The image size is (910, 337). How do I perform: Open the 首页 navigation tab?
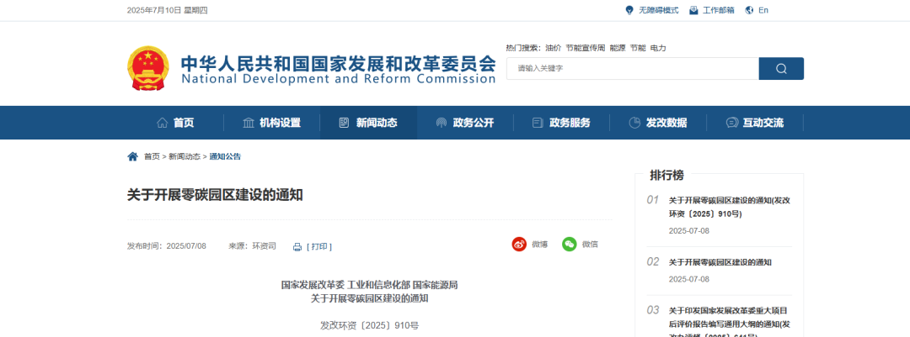point(175,123)
